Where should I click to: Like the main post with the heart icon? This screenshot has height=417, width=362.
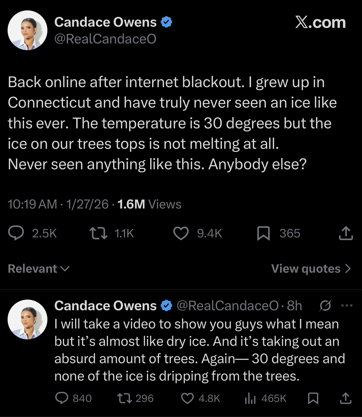pos(181,233)
